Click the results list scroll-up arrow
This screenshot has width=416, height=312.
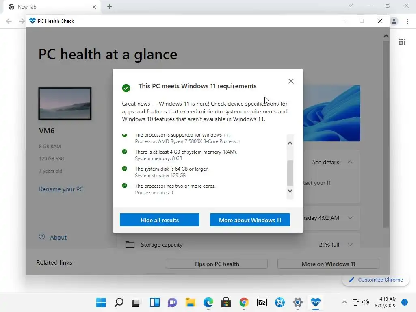[x=290, y=143]
